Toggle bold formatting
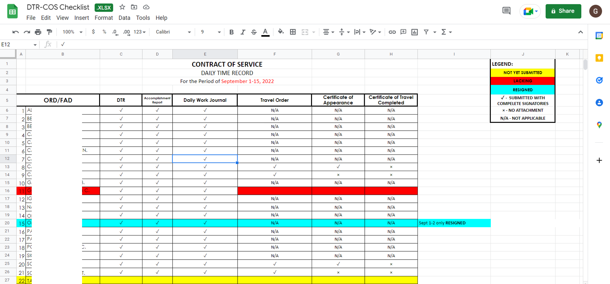Image resolution: width=610 pixels, height=284 pixels. coord(231,32)
